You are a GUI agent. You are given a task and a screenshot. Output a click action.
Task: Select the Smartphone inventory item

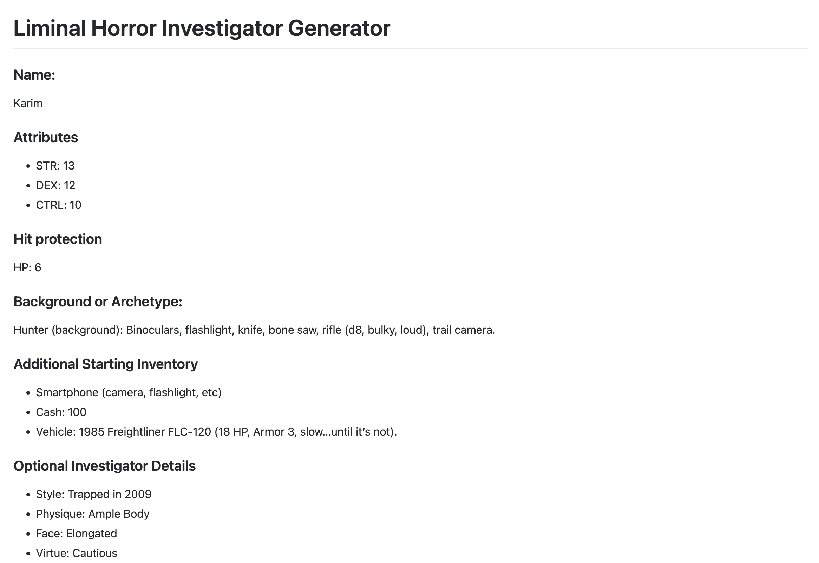tap(129, 393)
